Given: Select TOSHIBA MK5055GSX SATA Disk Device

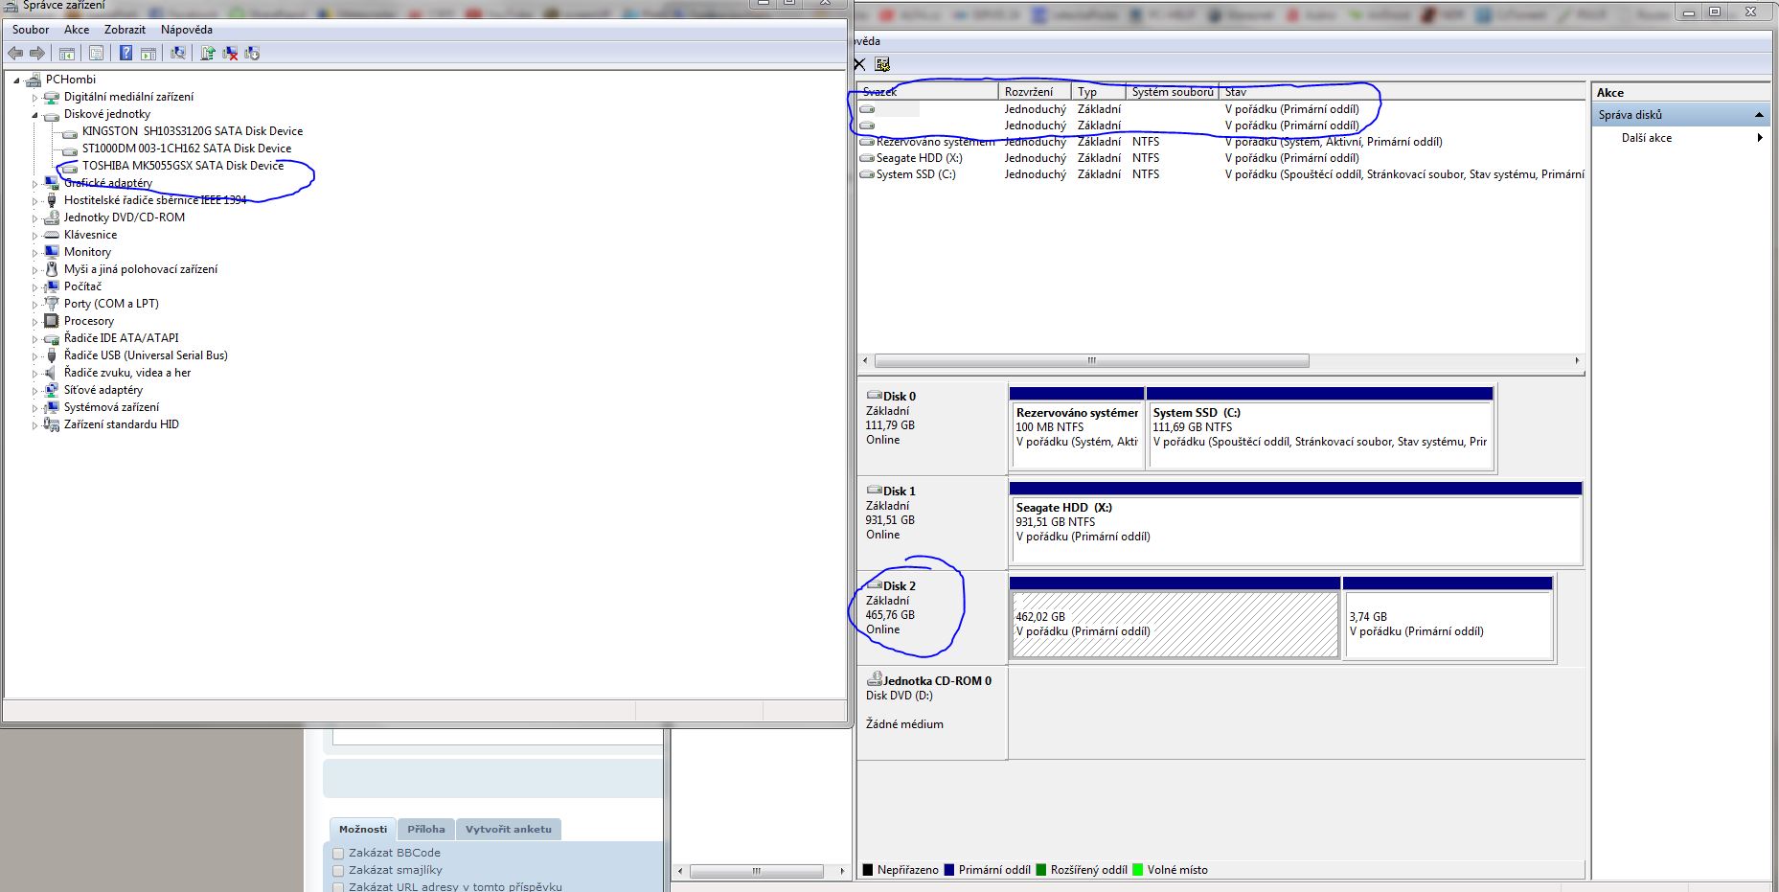Looking at the screenshot, I should click(x=182, y=166).
